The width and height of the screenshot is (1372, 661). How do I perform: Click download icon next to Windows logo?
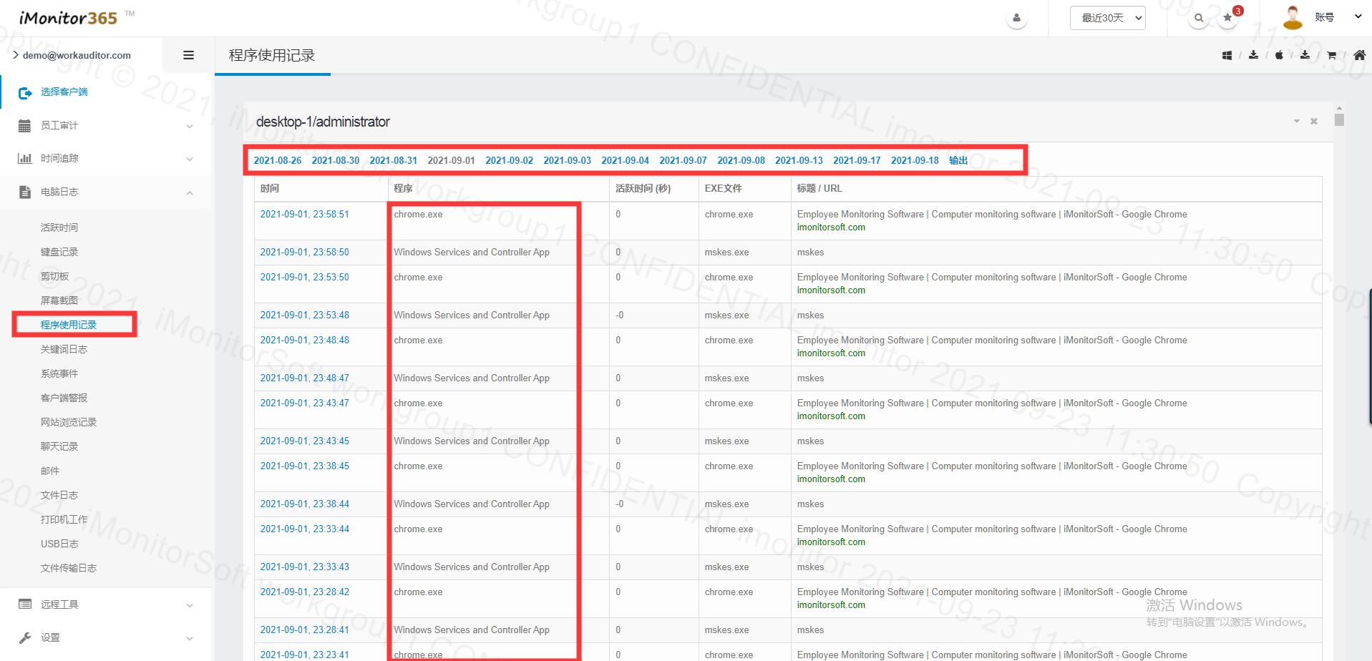click(x=1253, y=54)
